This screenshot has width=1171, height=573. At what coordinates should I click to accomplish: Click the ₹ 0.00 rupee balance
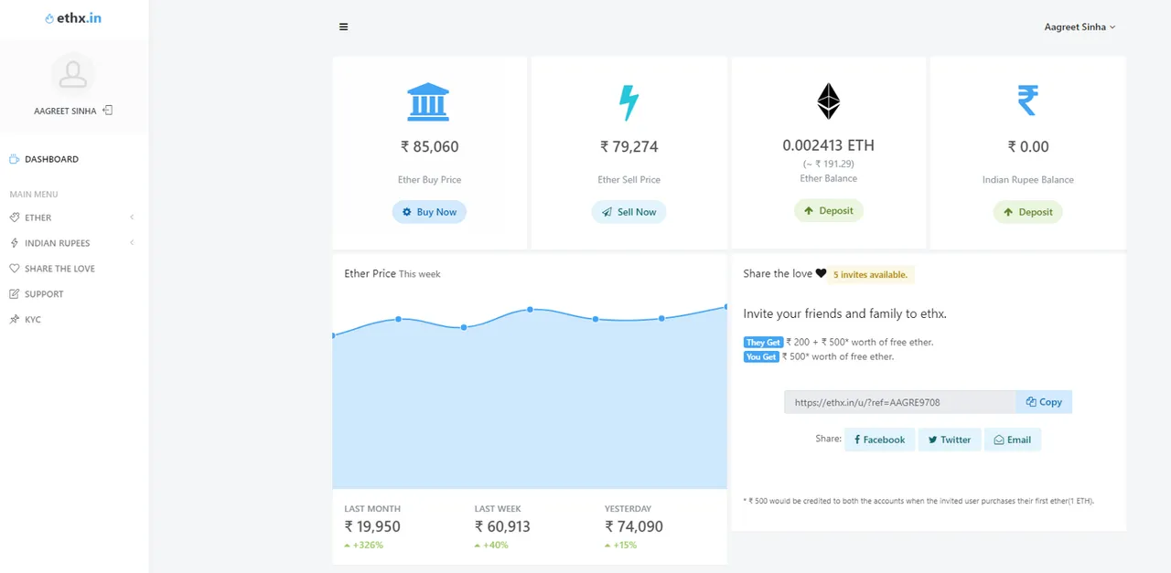tap(1028, 146)
